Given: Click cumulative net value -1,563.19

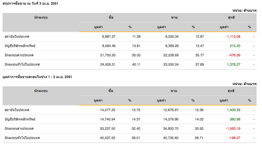Looking at the screenshot, I should pyautogui.click(x=233, y=129).
